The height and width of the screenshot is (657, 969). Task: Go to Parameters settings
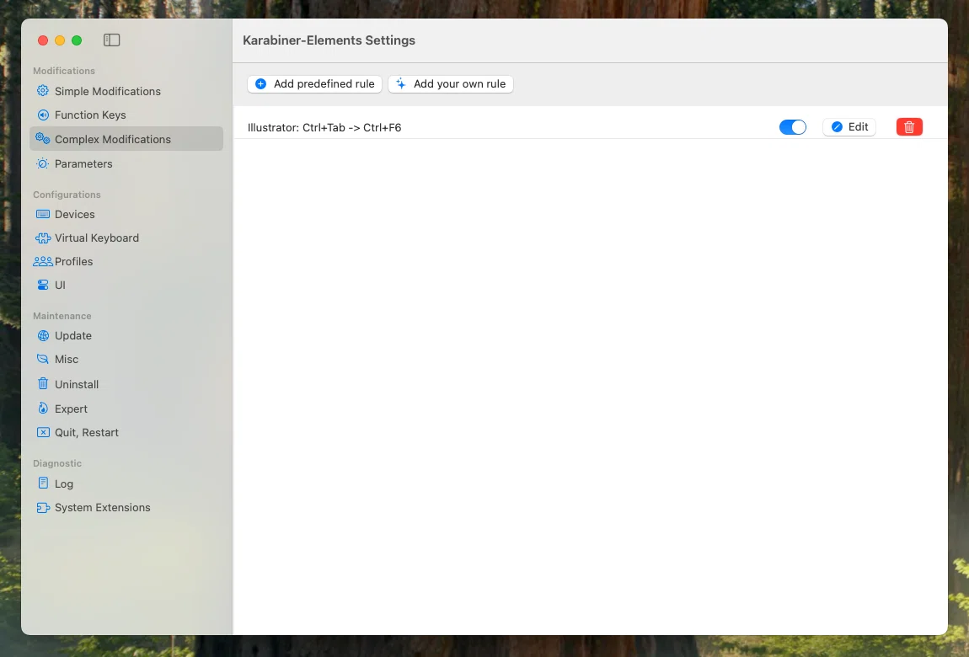(126, 163)
